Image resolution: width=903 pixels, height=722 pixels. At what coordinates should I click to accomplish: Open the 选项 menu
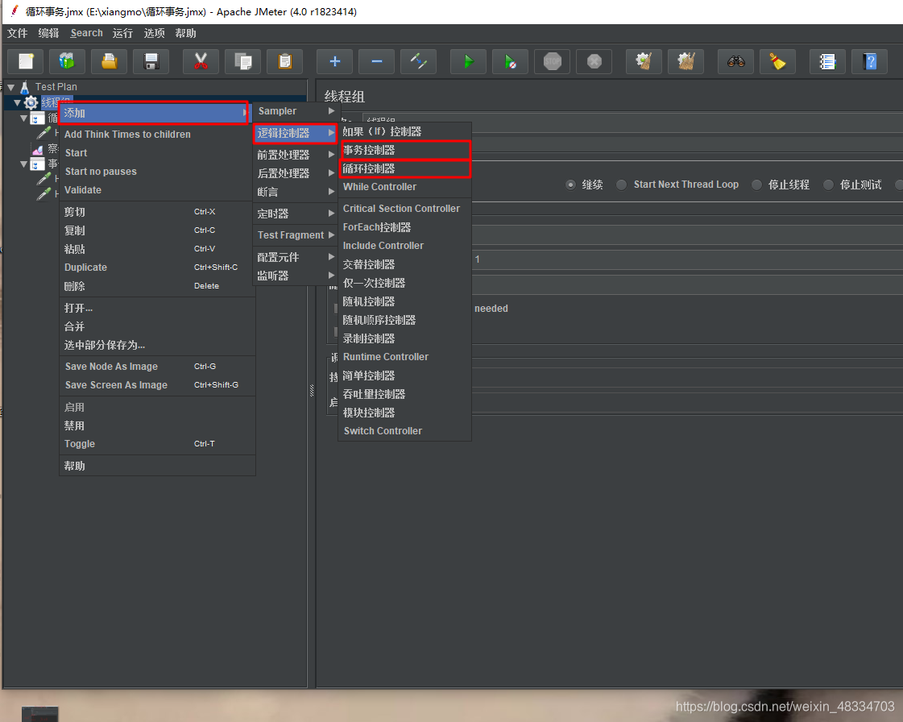(155, 33)
